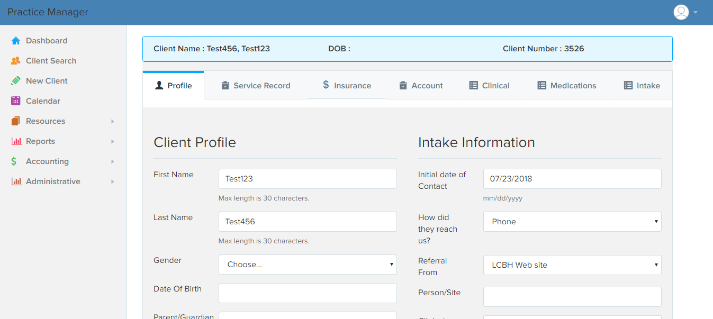This screenshot has height=319, width=713.
Task: Click the Accounting menu label
Action: (47, 161)
